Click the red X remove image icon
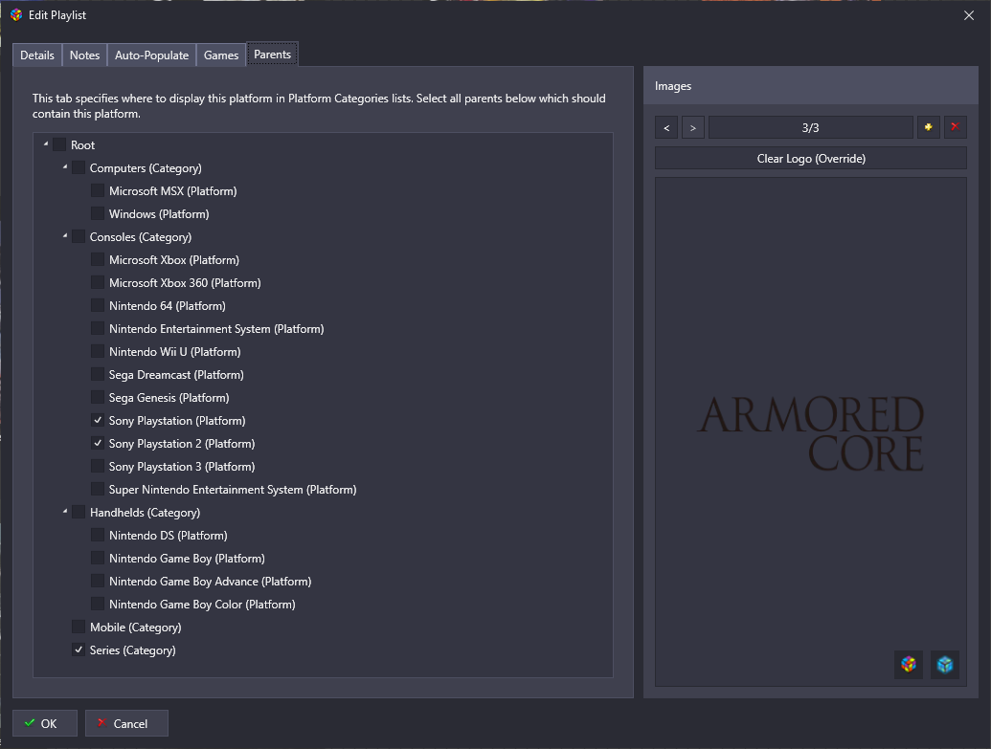 [955, 127]
